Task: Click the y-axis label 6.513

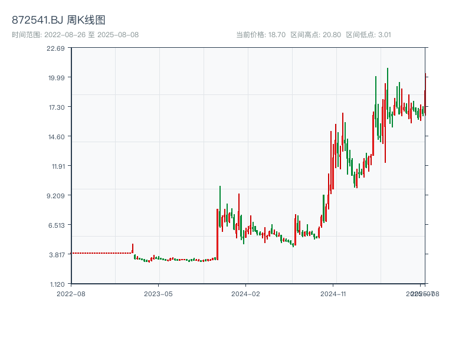Action: pyautogui.click(x=57, y=225)
